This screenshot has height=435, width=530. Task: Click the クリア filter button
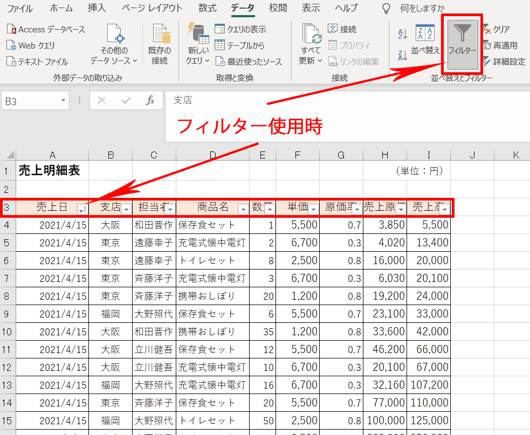coord(495,29)
